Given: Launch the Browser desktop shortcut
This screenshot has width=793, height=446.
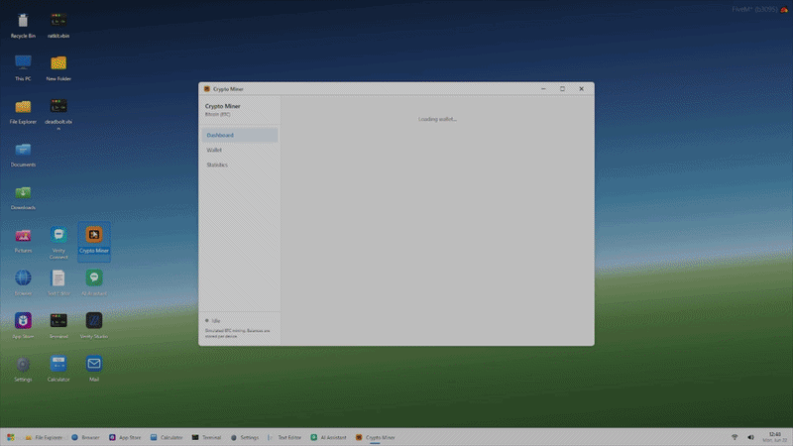Looking at the screenshot, I should tap(23, 283).
